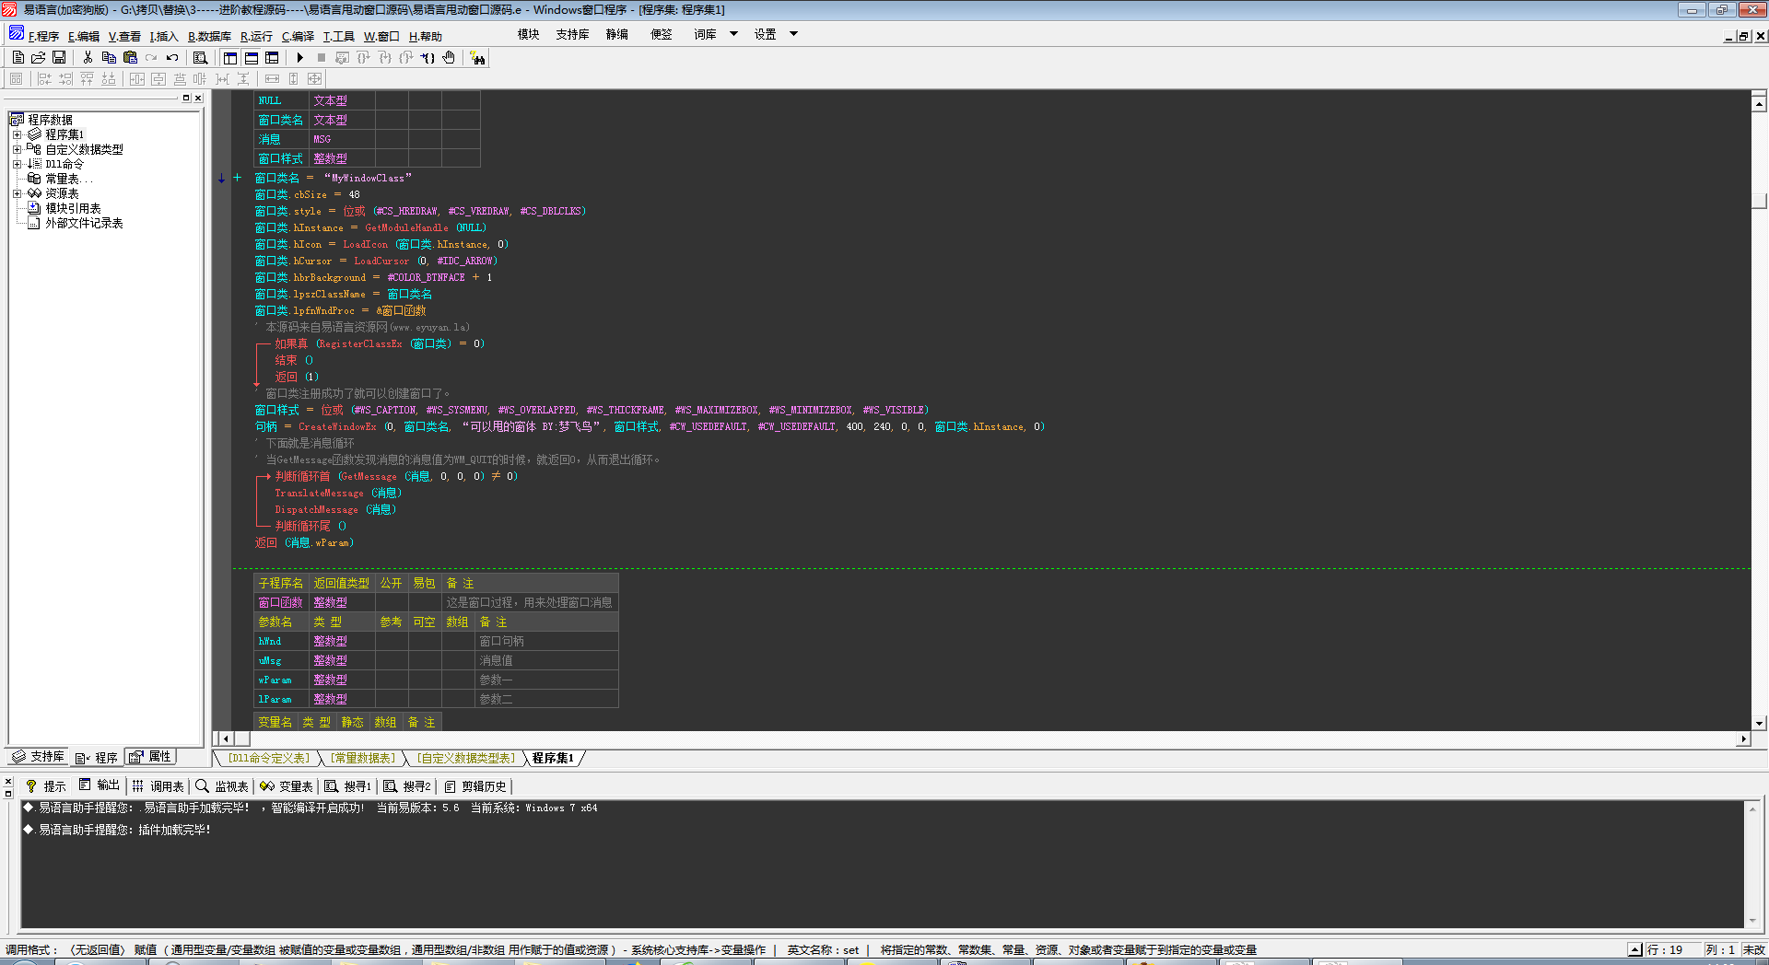Viewport: 1769px width, 965px height.
Task: Select 模块引用表 in the program tree
Action: (73, 208)
